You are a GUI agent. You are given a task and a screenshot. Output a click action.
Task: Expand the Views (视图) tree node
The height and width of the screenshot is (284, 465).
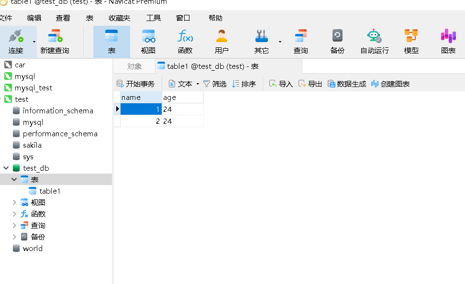pos(14,202)
